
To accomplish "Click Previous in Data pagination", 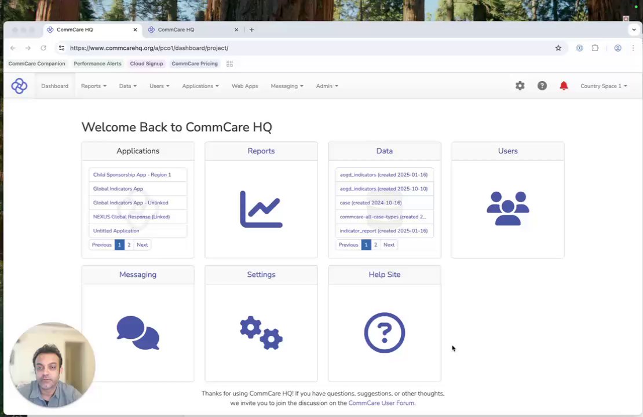I will click(348, 245).
